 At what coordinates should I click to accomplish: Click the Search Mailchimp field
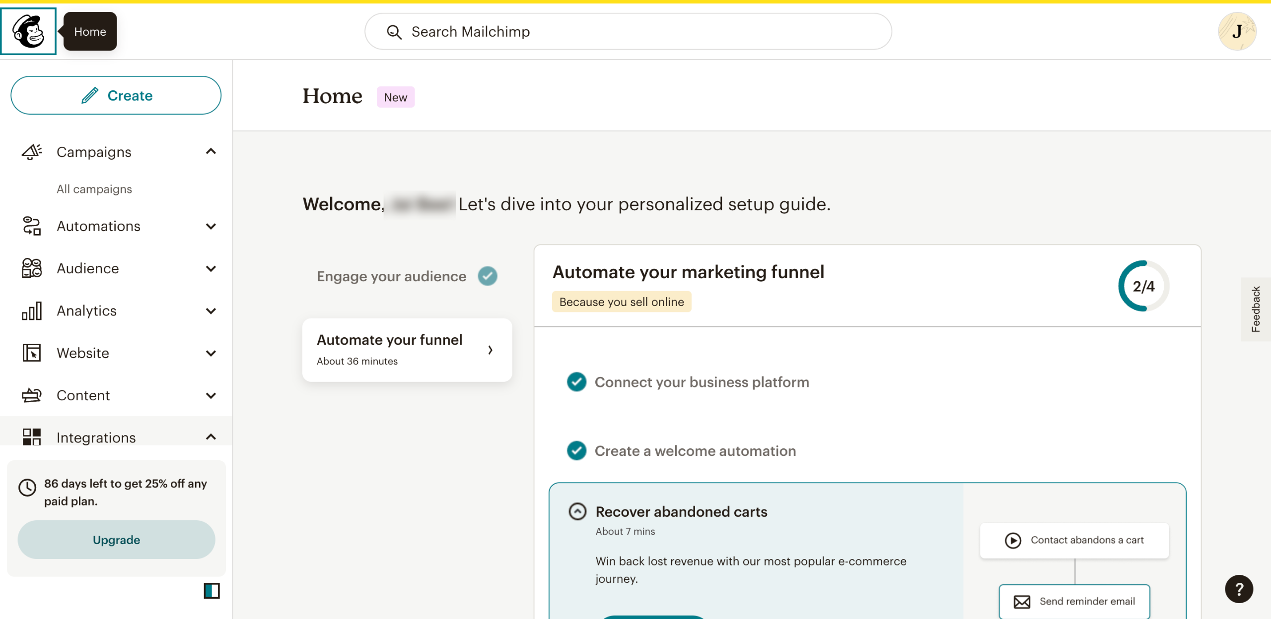coord(628,32)
